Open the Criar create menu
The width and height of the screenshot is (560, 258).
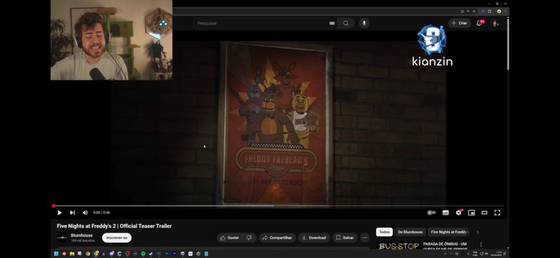pyautogui.click(x=460, y=23)
